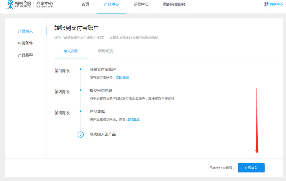Screen dimensions: 286x181
Task: Switch to the 使用场景 tab
Action: (x=105, y=51)
